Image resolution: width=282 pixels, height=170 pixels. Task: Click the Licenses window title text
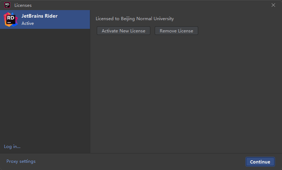coord(23,5)
